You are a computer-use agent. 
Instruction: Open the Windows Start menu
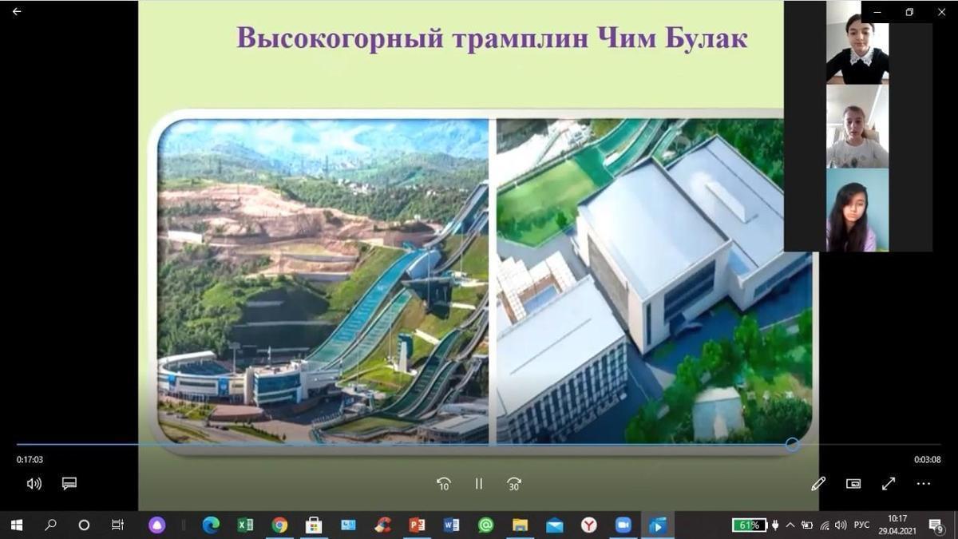[x=16, y=525]
